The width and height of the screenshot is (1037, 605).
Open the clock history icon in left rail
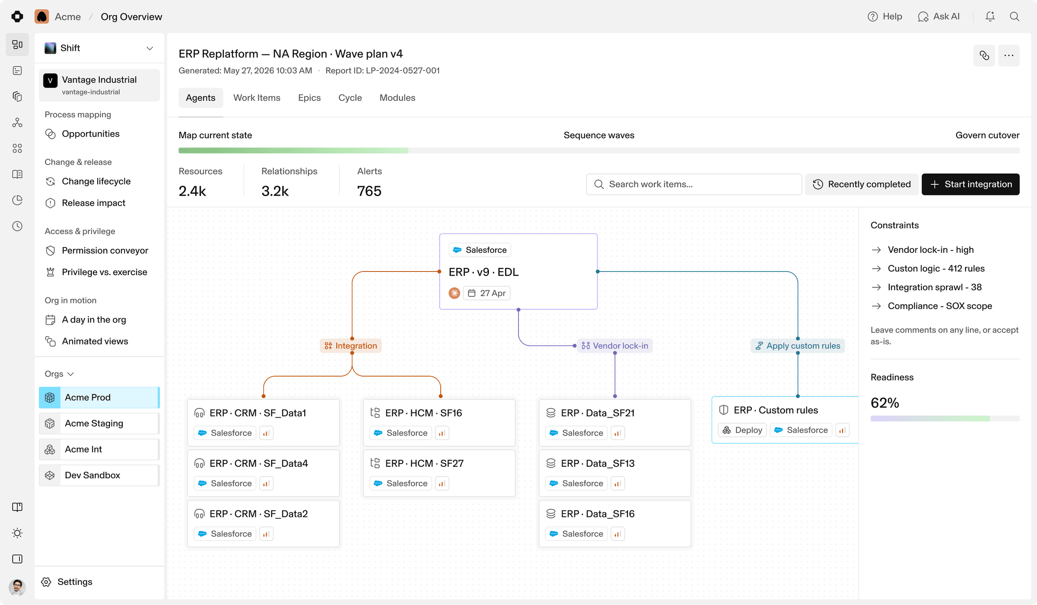point(17,226)
